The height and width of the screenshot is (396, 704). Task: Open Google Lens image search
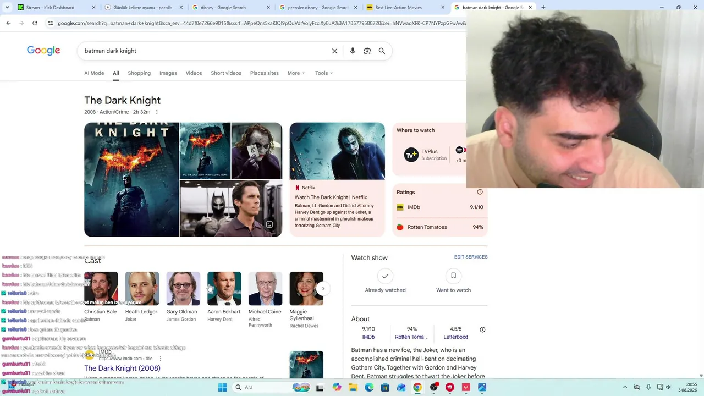tap(367, 51)
